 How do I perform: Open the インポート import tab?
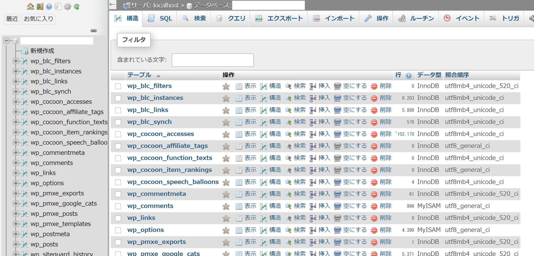[333, 18]
